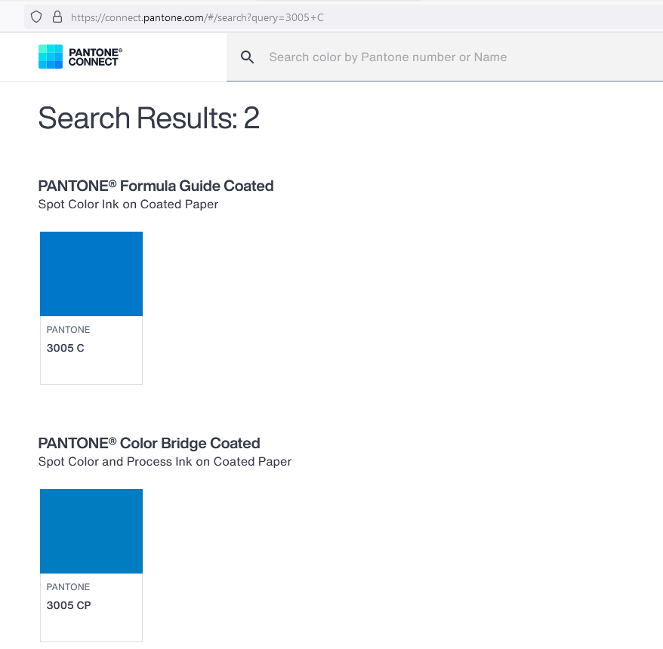Click the Formula Guide Coated heading
The height and width of the screenshot is (649, 663).
[x=156, y=186]
